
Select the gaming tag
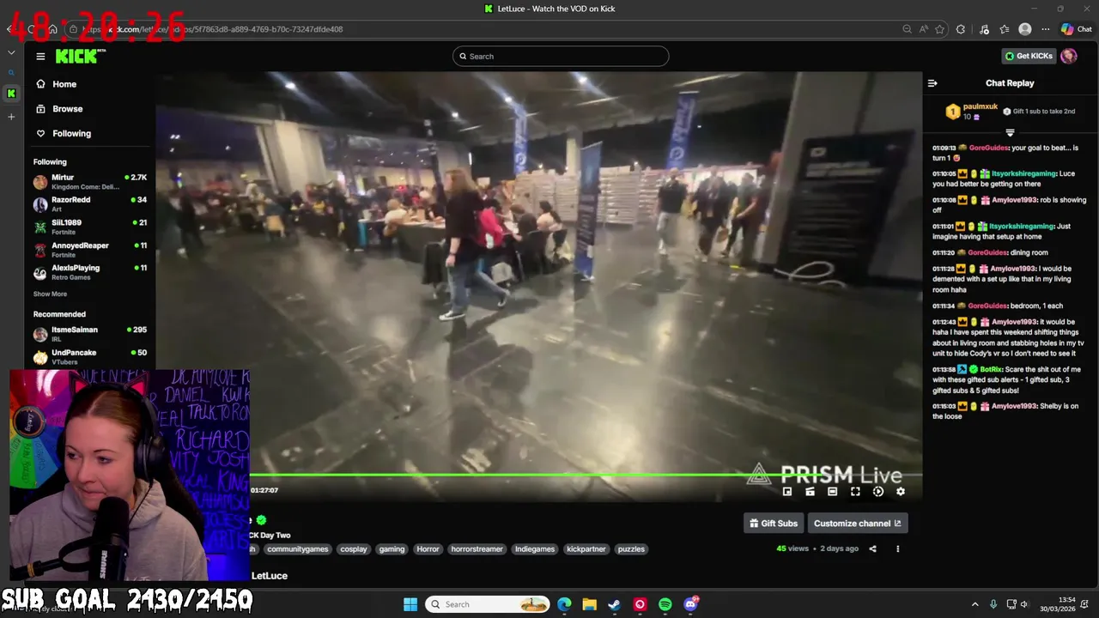(392, 549)
